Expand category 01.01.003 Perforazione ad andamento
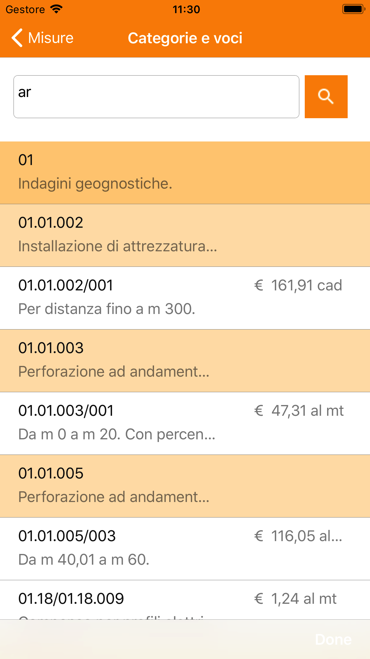Image resolution: width=370 pixels, height=659 pixels. [x=185, y=361]
